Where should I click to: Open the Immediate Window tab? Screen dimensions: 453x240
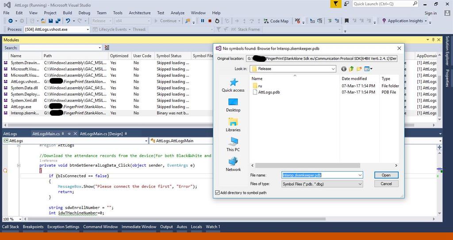tap(138, 227)
